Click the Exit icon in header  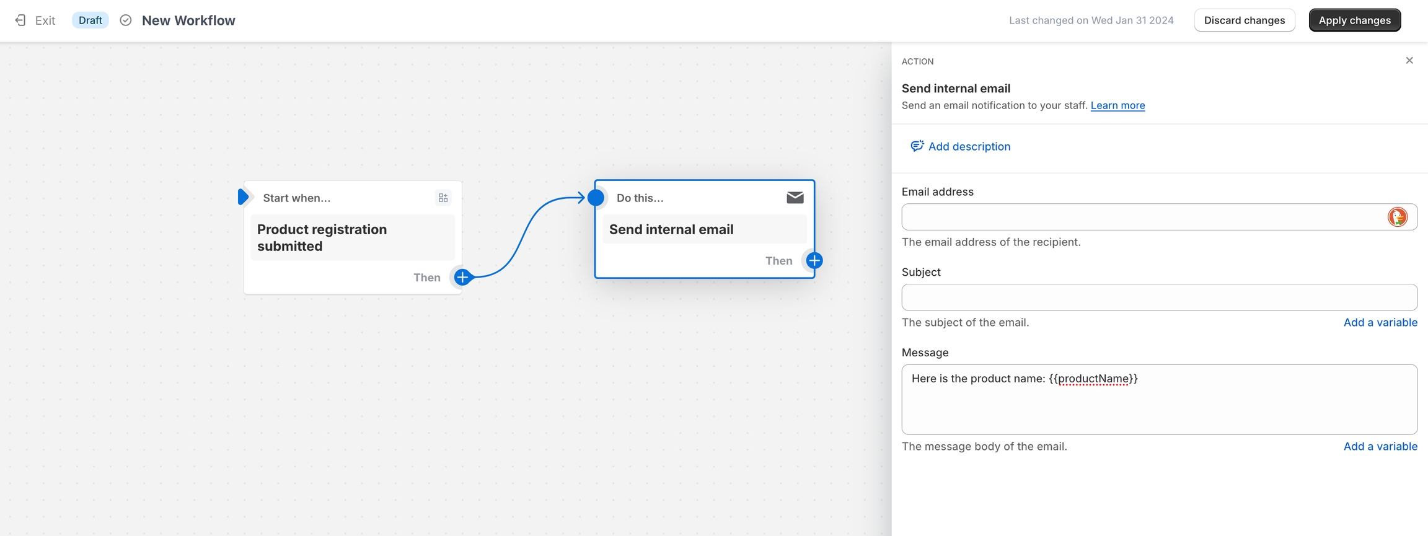pyautogui.click(x=20, y=20)
